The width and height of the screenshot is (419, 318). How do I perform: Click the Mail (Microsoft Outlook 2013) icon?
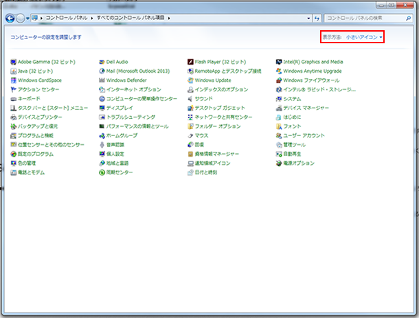click(x=102, y=71)
